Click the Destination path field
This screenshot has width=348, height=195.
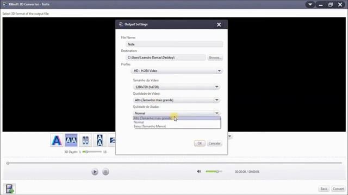pyautogui.click(x=165, y=57)
